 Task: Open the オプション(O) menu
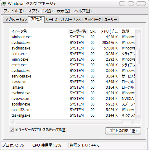pos(40,11)
